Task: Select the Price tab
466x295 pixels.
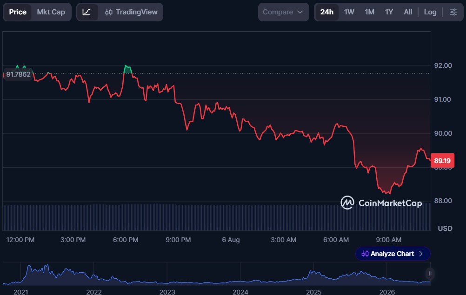Action: (18, 12)
